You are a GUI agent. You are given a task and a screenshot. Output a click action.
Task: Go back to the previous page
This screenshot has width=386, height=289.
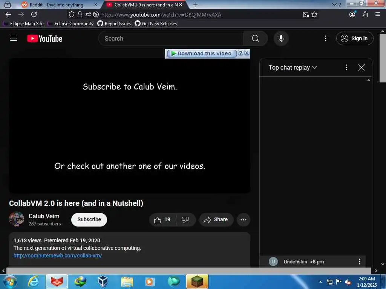pos(8,15)
